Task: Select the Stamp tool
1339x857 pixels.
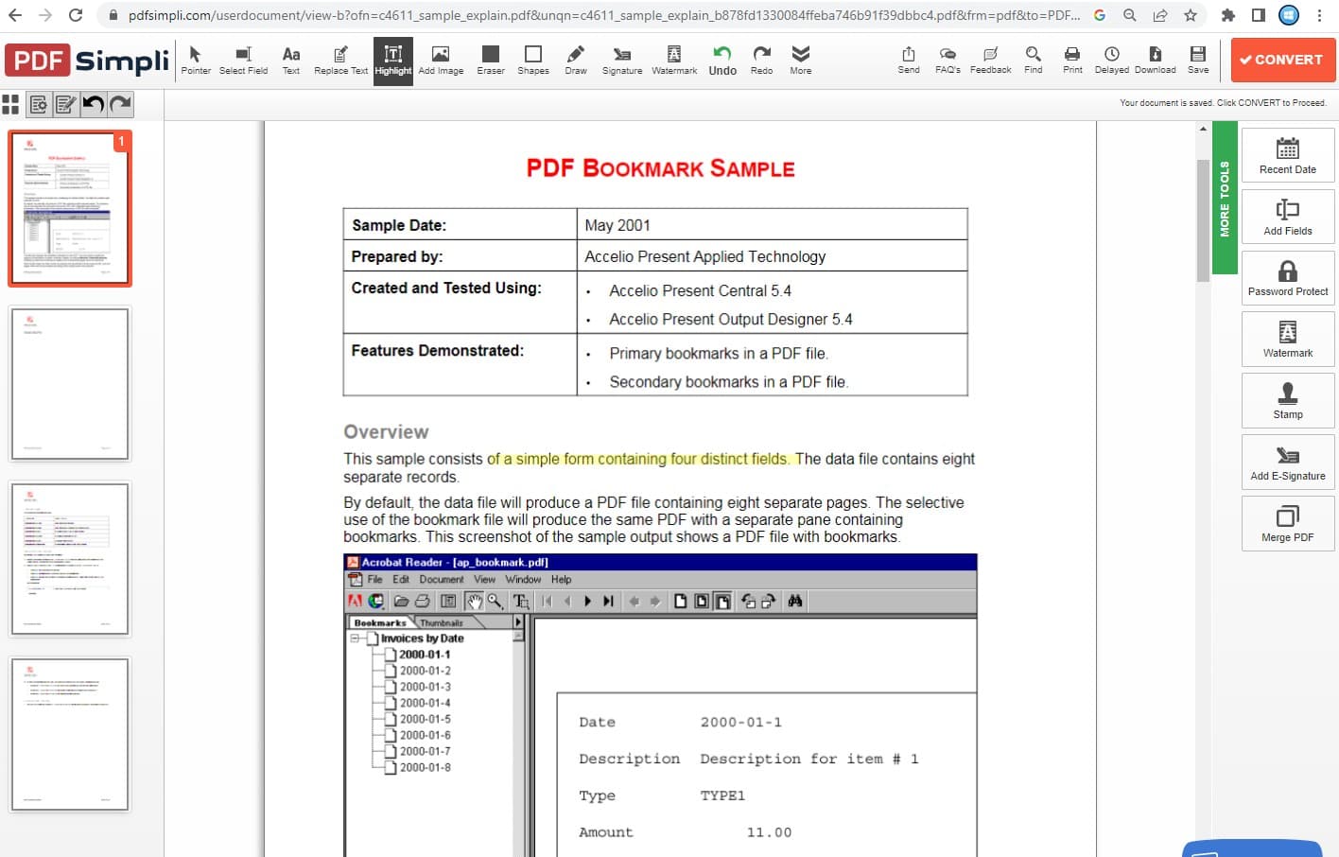Action: tap(1287, 400)
